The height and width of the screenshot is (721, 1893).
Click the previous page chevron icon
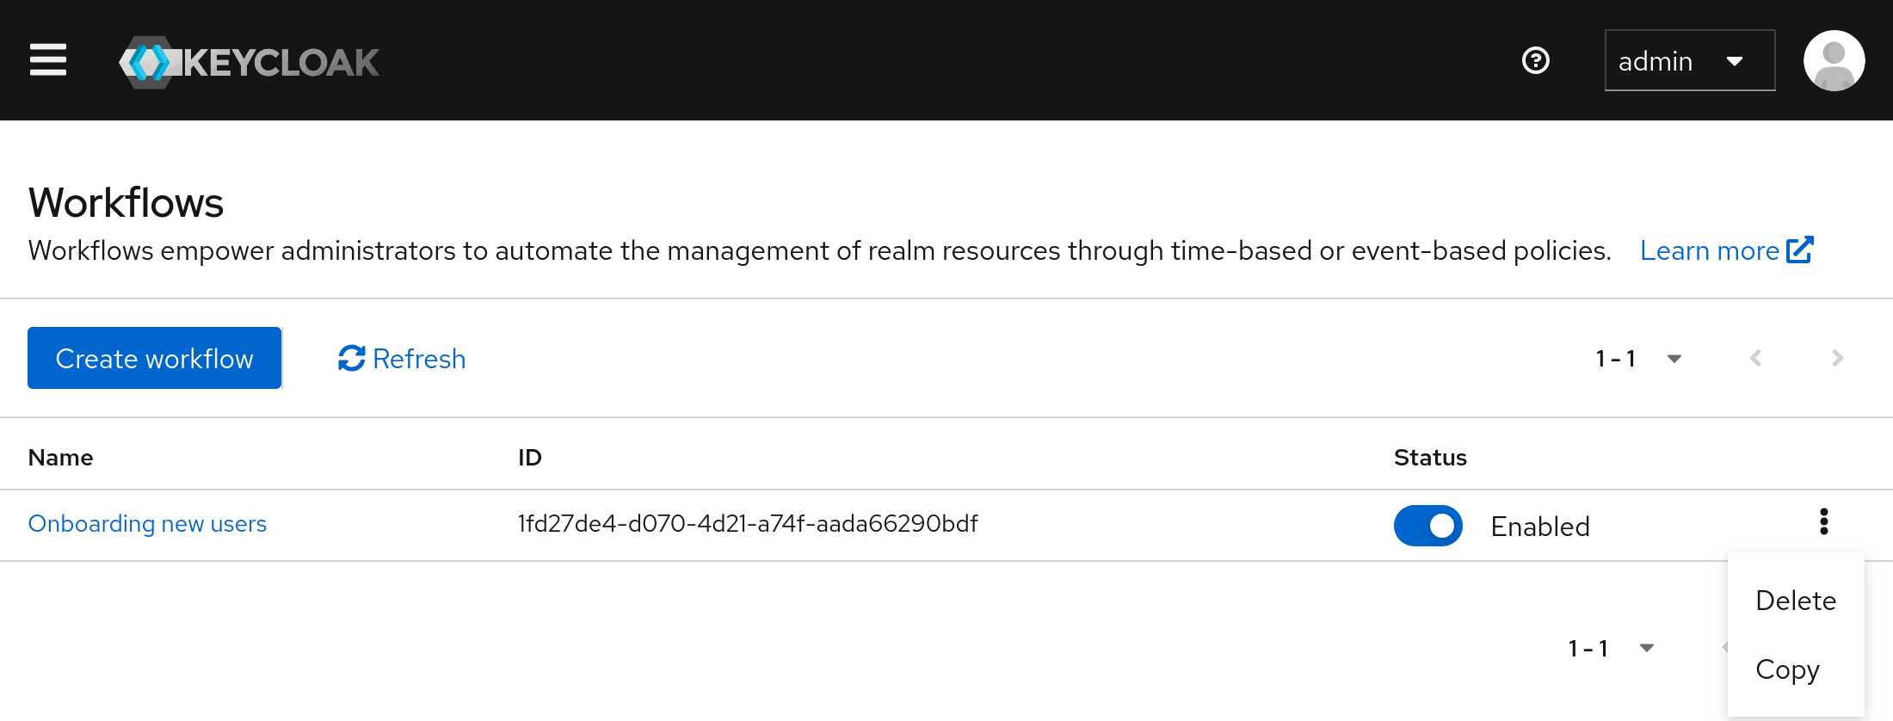(x=1755, y=358)
